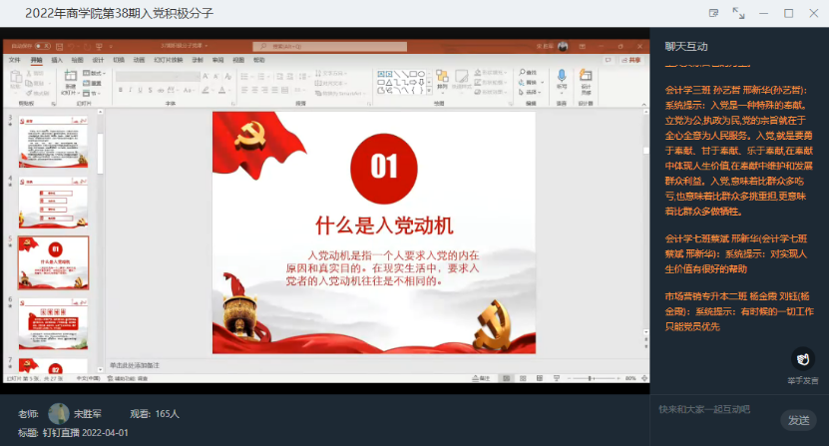The width and height of the screenshot is (829, 447).
Task: Switch to the Design ribbon tab
Action: pos(97,60)
